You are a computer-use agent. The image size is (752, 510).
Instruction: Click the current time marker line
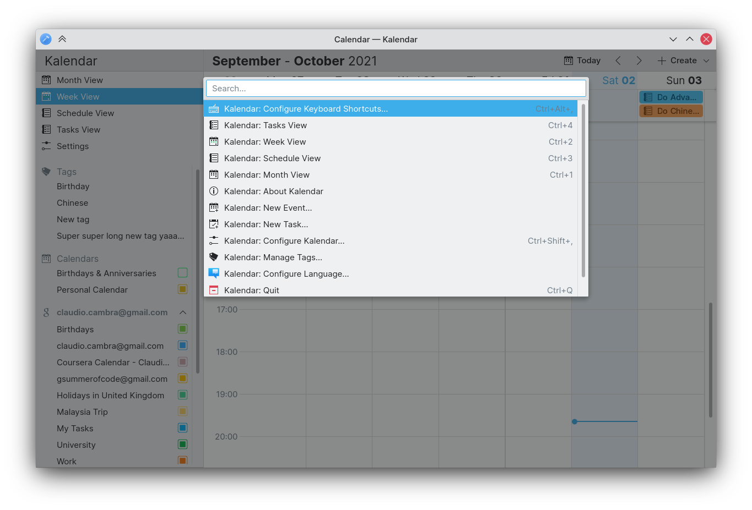(605, 421)
